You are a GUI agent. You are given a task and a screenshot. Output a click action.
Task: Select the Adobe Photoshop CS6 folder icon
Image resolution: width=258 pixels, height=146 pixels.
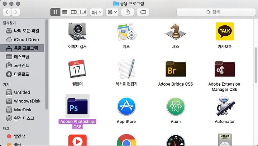pyautogui.click(x=77, y=106)
